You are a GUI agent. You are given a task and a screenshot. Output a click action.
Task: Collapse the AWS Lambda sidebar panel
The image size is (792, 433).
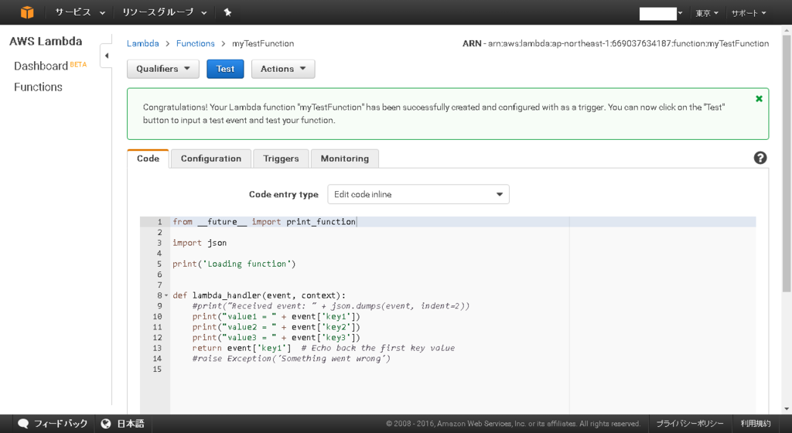106,56
